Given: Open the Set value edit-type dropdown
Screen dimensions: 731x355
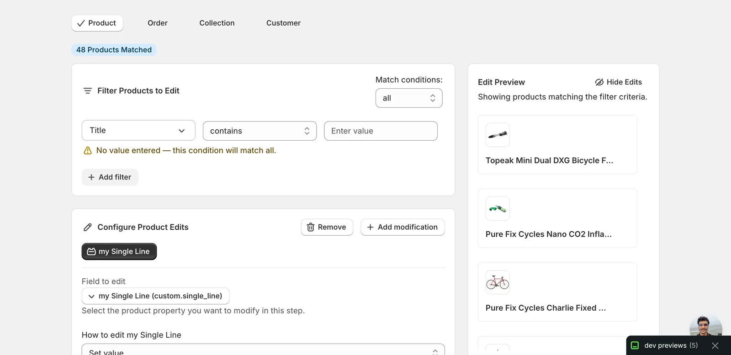Looking at the screenshot, I should (x=263, y=350).
